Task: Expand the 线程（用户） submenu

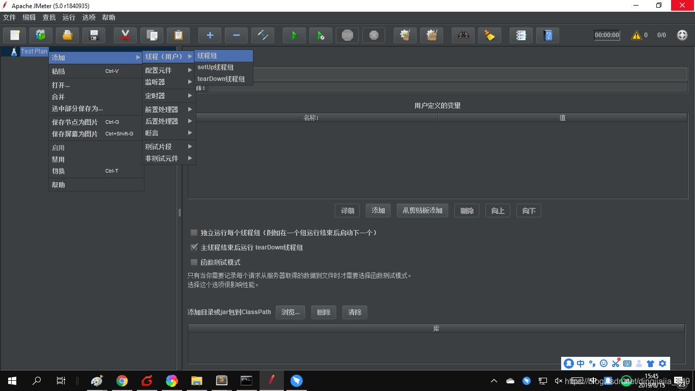Action: (x=169, y=56)
